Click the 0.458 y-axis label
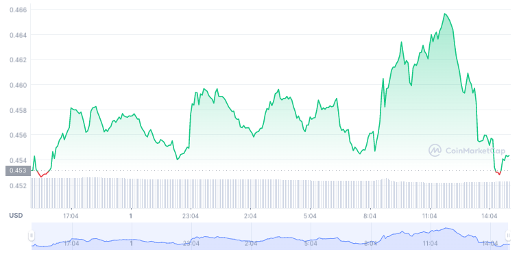The width and height of the screenshot is (519, 254). point(18,110)
